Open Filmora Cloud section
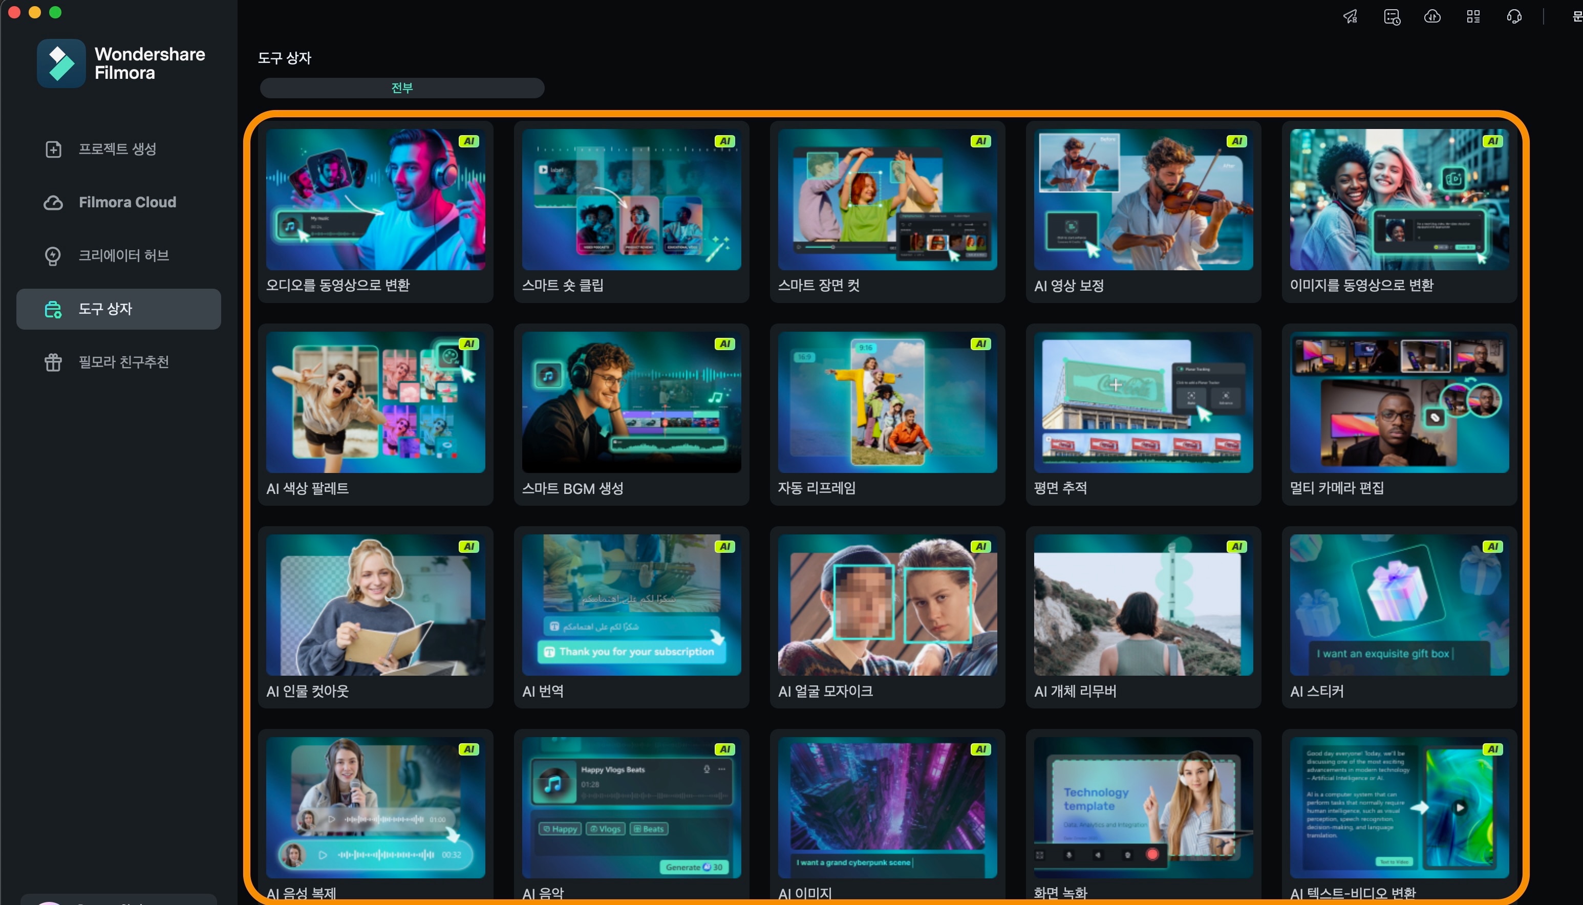 click(x=119, y=203)
